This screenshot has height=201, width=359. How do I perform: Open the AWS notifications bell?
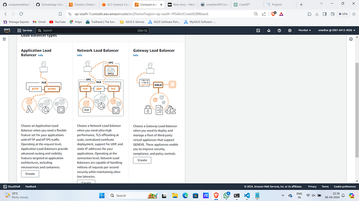269,30
